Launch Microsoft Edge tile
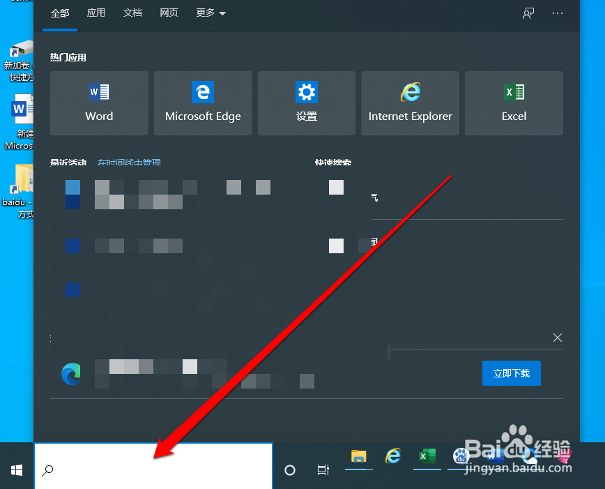 click(x=203, y=103)
